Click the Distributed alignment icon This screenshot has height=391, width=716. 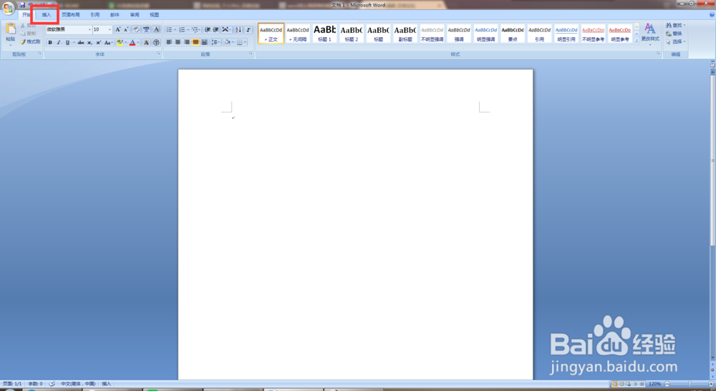(204, 42)
